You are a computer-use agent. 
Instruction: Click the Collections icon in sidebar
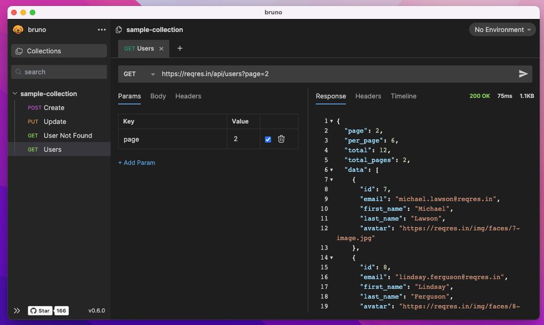(19, 51)
